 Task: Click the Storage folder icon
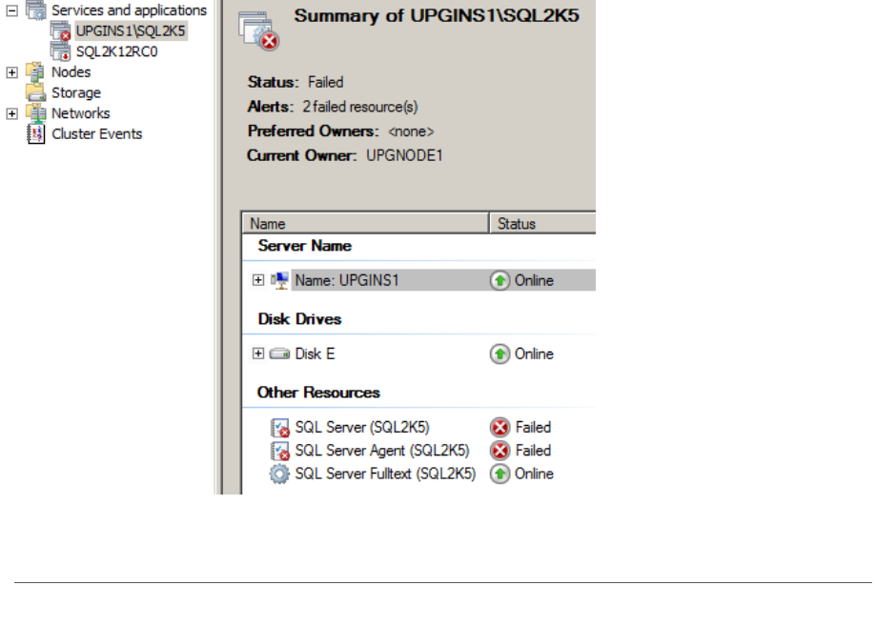(36, 92)
